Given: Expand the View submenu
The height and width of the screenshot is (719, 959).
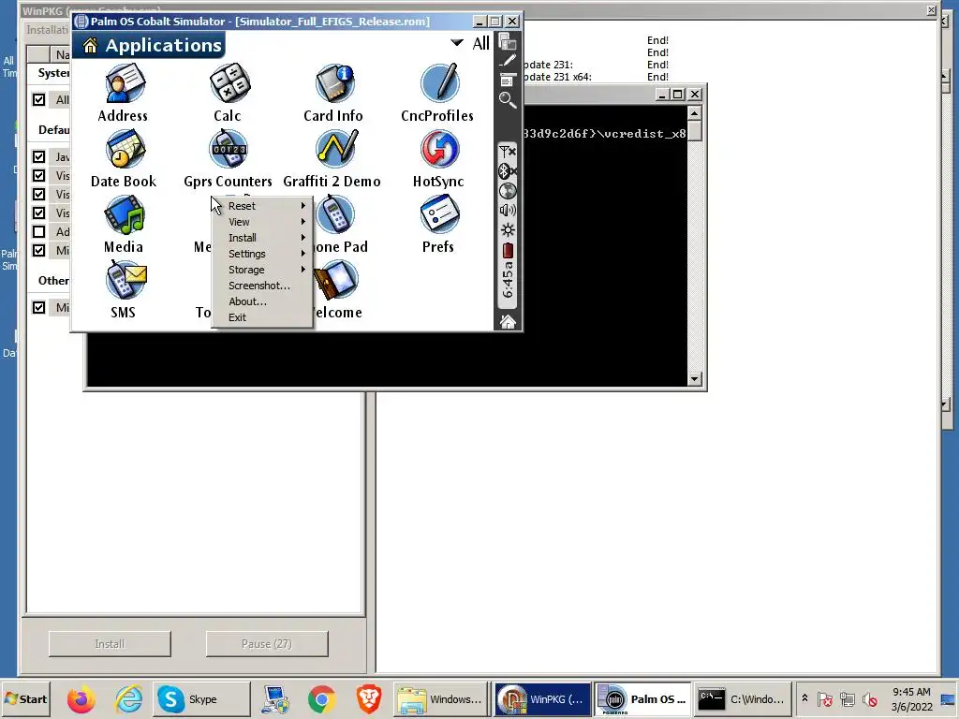Looking at the screenshot, I should point(262,222).
